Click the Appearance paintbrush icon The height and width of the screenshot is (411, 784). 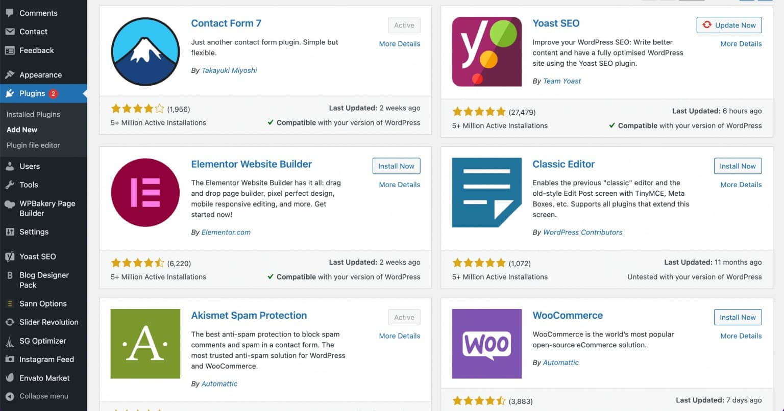point(10,74)
